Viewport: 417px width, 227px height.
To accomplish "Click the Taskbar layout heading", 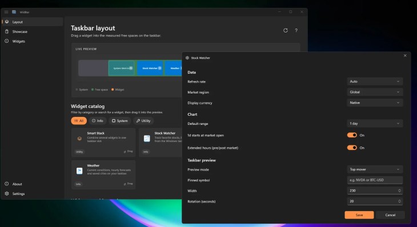I will (93, 28).
